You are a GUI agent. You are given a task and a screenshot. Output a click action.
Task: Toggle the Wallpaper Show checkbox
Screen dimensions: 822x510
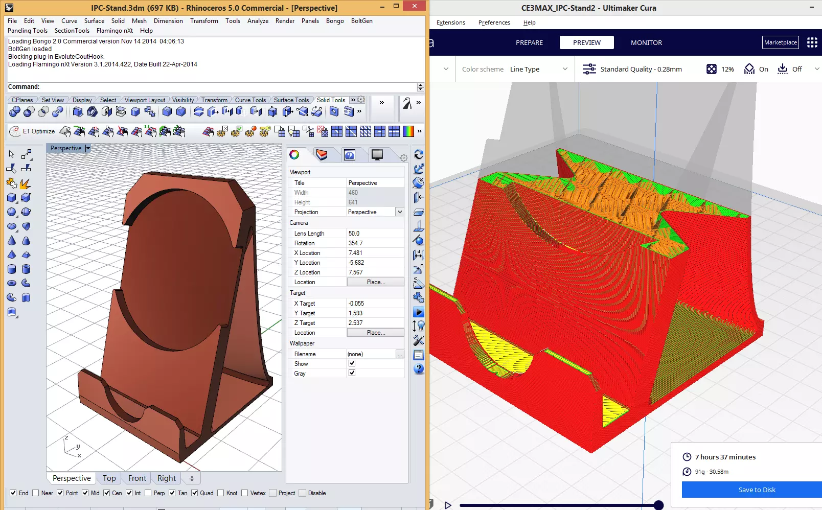click(x=352, y=363)
